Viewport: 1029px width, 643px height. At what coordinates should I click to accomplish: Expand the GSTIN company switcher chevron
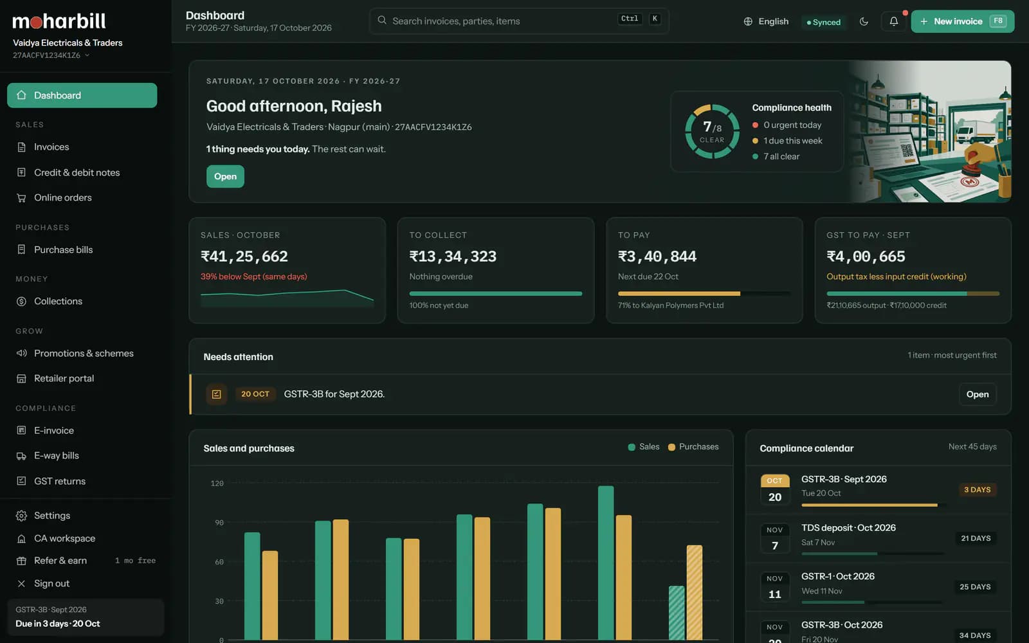(87, 55)
